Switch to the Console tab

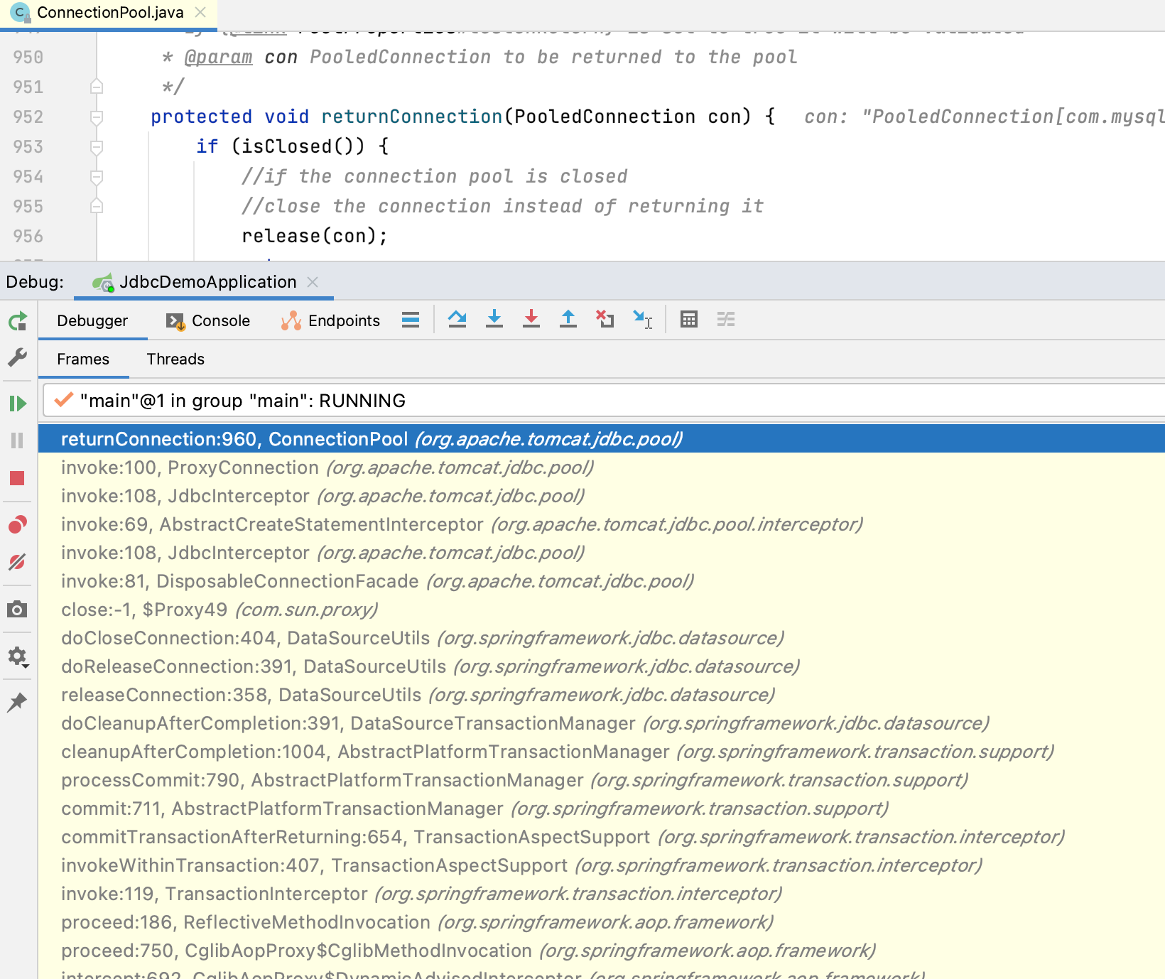(x=208, y=321)
